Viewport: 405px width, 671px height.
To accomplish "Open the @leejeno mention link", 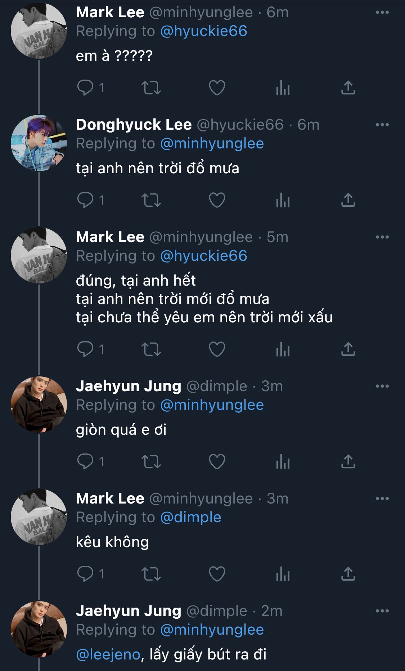I will (x=108, y=654).
